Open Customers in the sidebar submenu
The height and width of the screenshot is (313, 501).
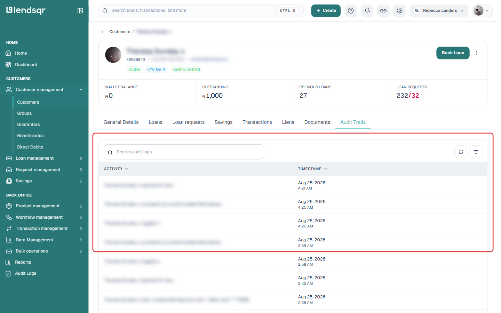pyautogui.click(x=28, y=102)
